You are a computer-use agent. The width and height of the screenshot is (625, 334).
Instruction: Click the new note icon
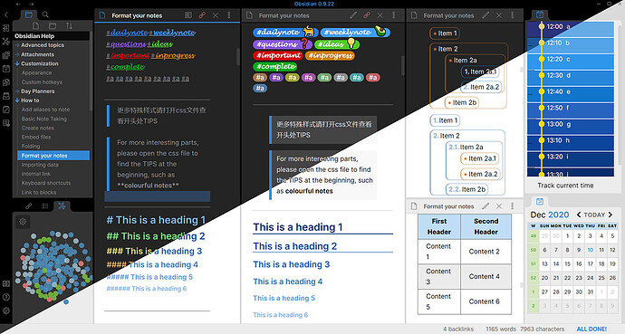click(x=36, y=26)
